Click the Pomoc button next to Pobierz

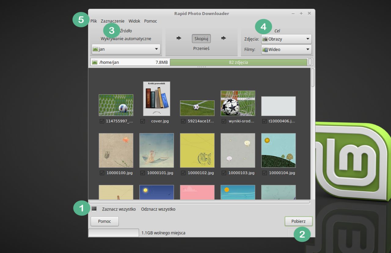(x=104, y=221)
